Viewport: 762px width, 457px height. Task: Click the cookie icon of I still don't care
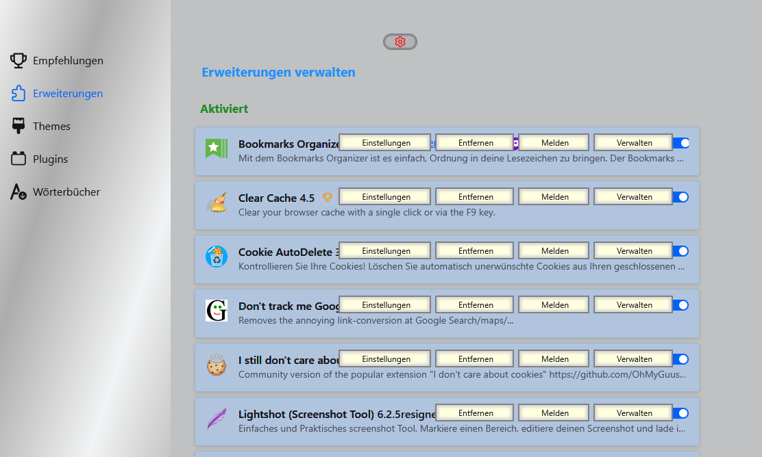pos(217,365)
